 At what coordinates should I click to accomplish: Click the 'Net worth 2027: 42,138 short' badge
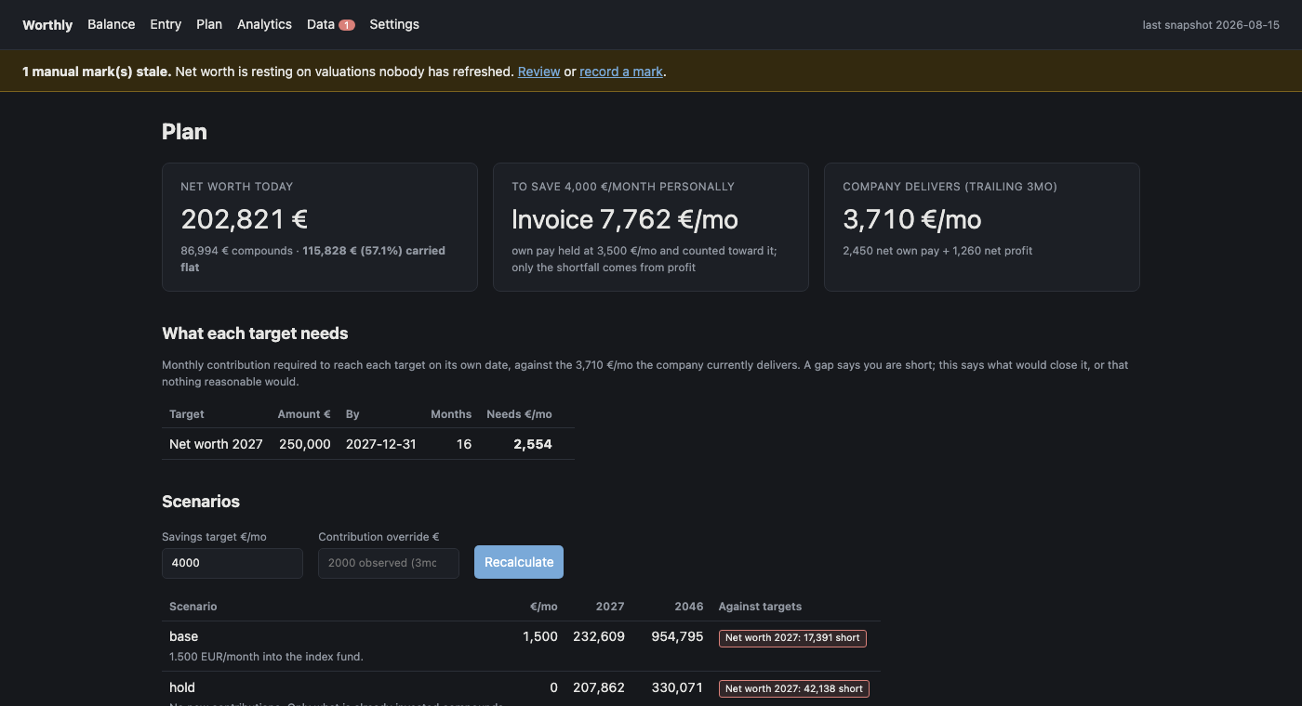click(x=794, y=689)
